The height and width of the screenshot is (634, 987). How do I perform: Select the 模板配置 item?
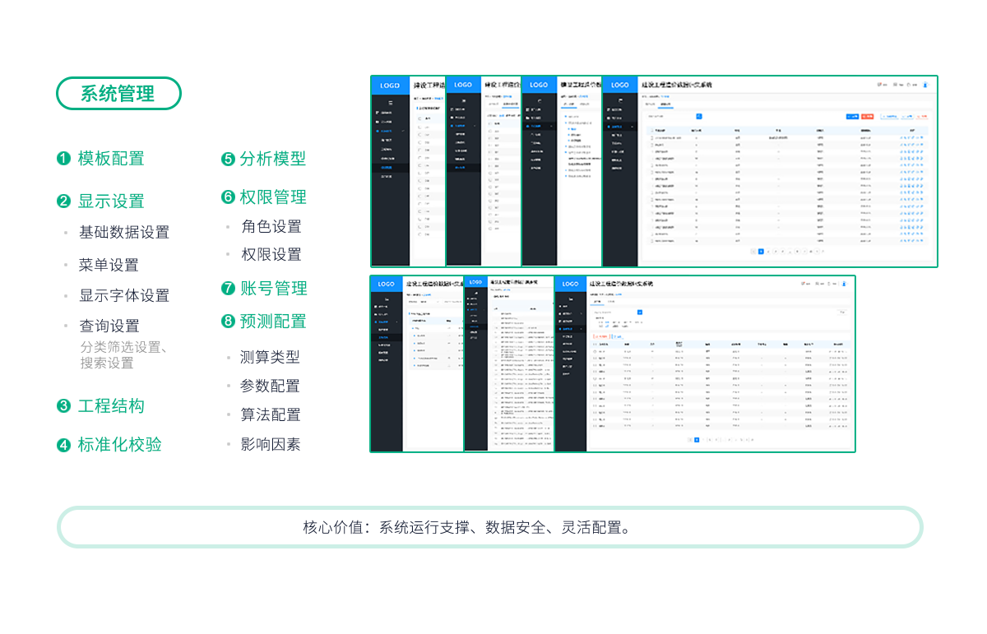(x=110, y=159)
